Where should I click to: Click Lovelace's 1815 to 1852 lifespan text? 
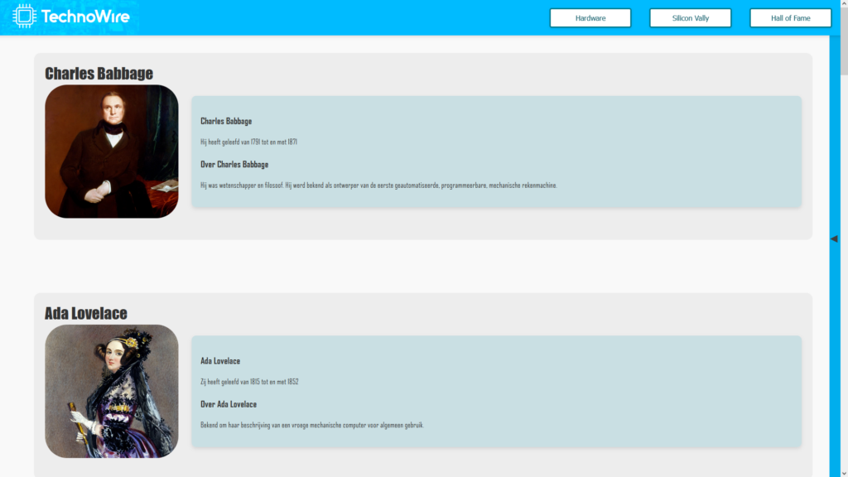point(249,382)
